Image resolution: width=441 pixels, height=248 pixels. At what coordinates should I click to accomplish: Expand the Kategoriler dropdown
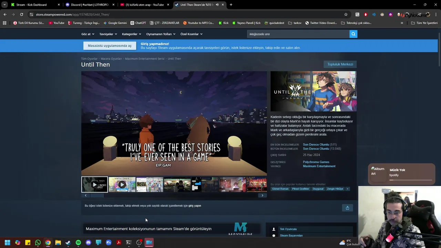click(x=132, y=34)
